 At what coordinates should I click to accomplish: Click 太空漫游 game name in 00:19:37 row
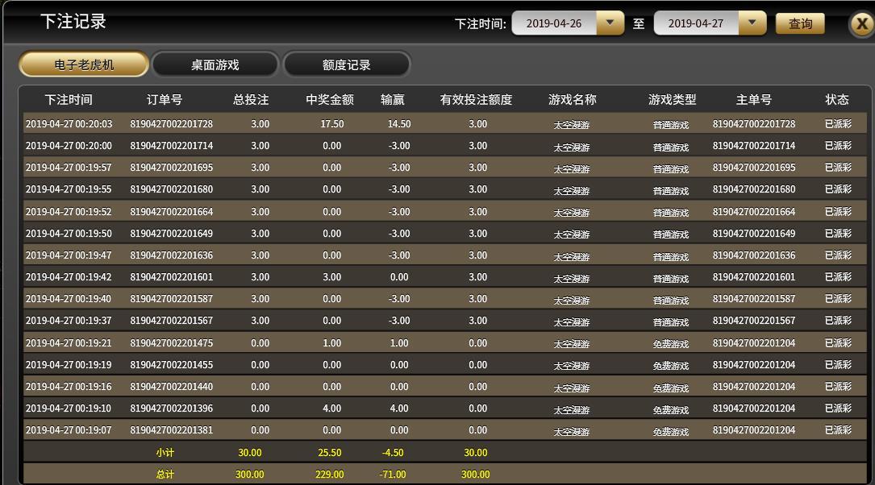pyautogui.click(x=572, y=322)
